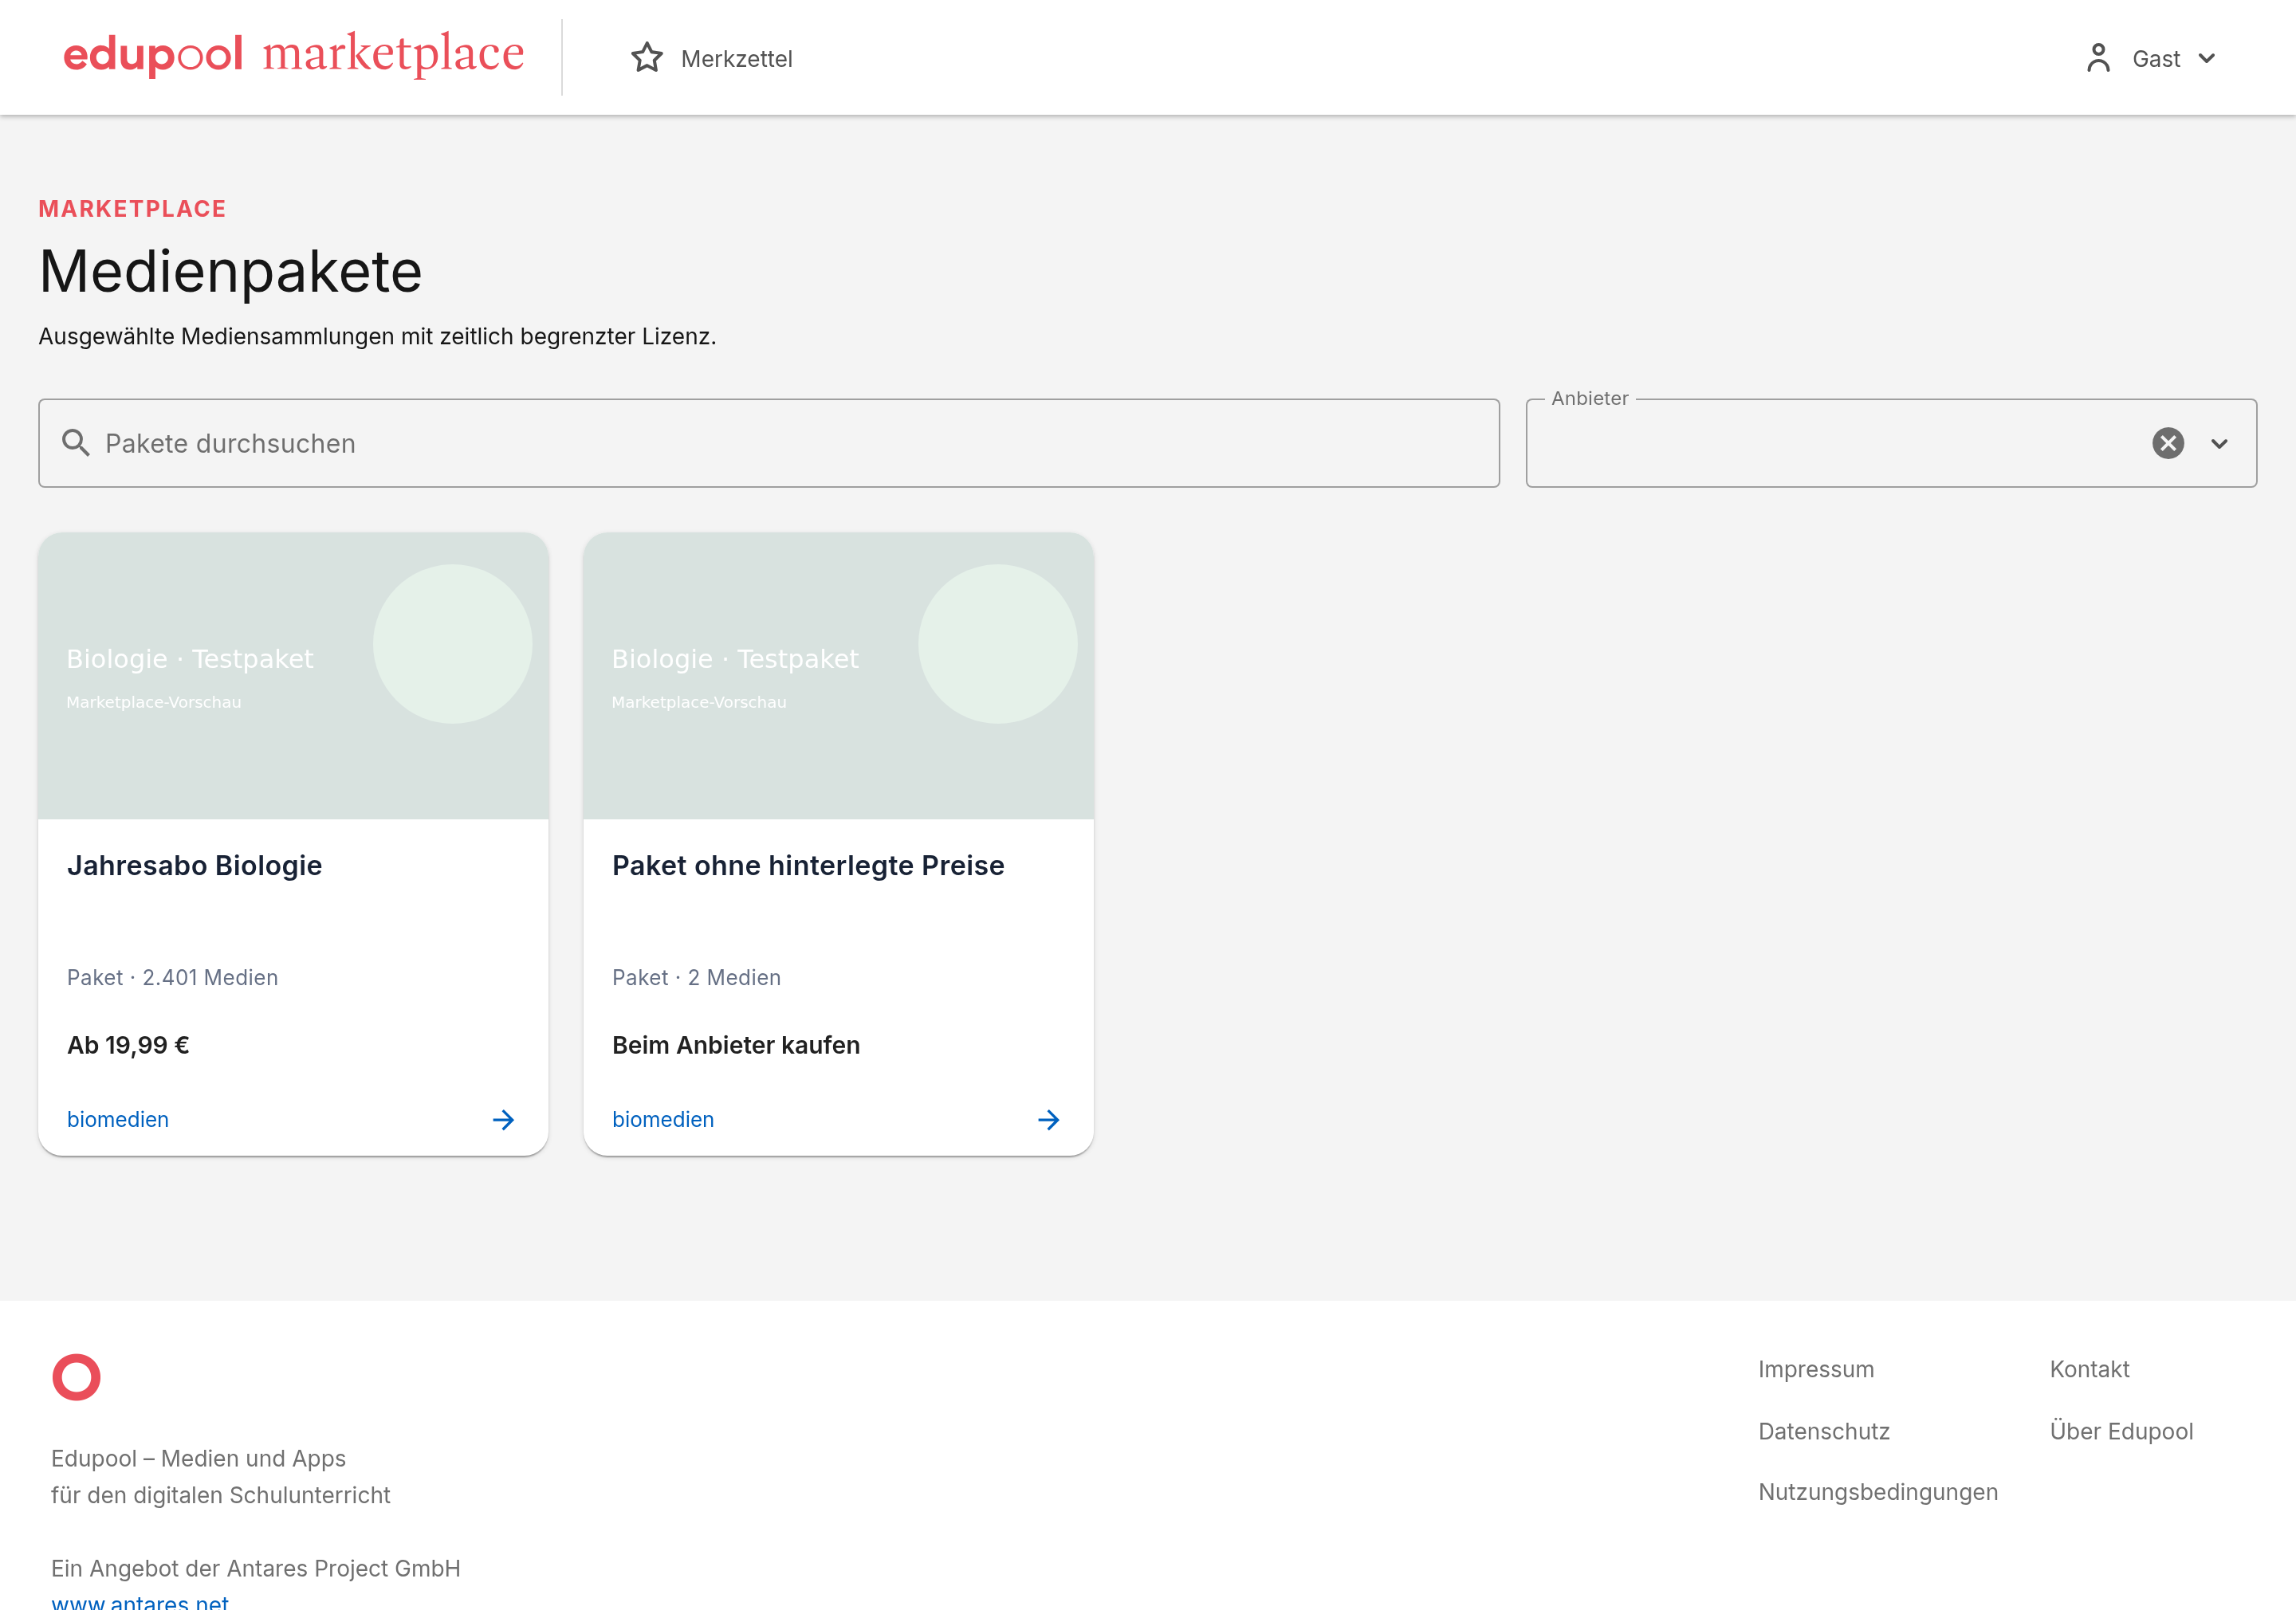This screenshot has width=2296, height=1610.
Task: Click the Ab 19,99 € price text
Action: point(128,1045)
